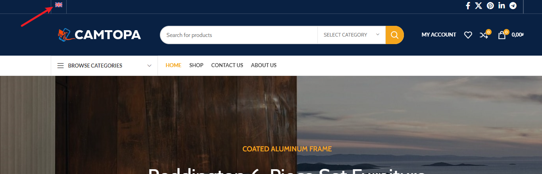Open the Shop menu item

pyautogui.click(x=196, y=65)
